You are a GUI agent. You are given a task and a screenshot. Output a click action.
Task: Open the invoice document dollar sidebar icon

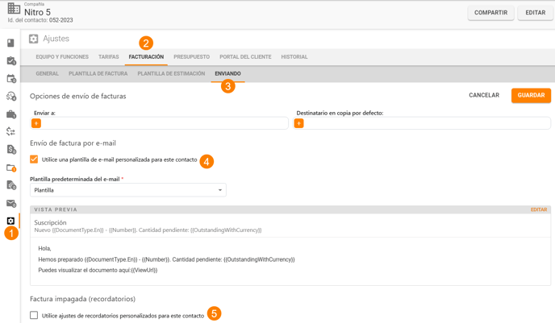click(11, 150)
